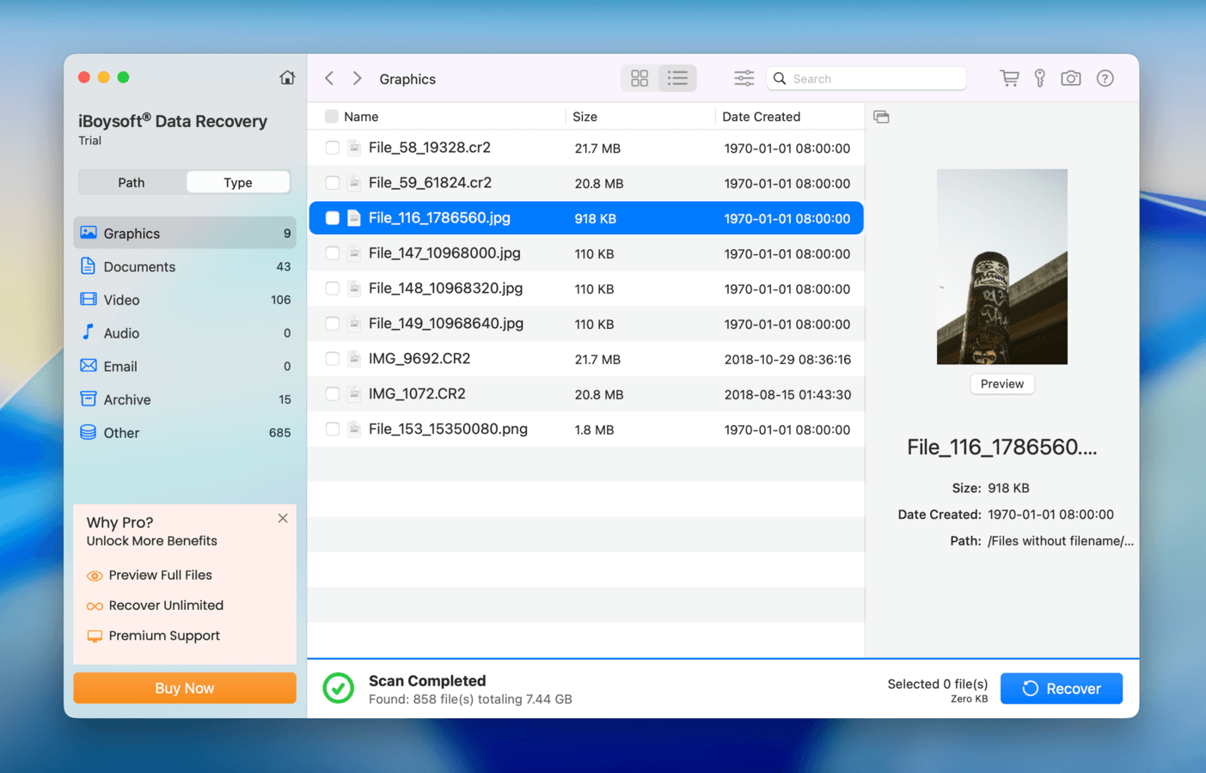Click the camera screenshot icon
The height and width of the screenshot is (773, 1206).
click(1071, 78)
